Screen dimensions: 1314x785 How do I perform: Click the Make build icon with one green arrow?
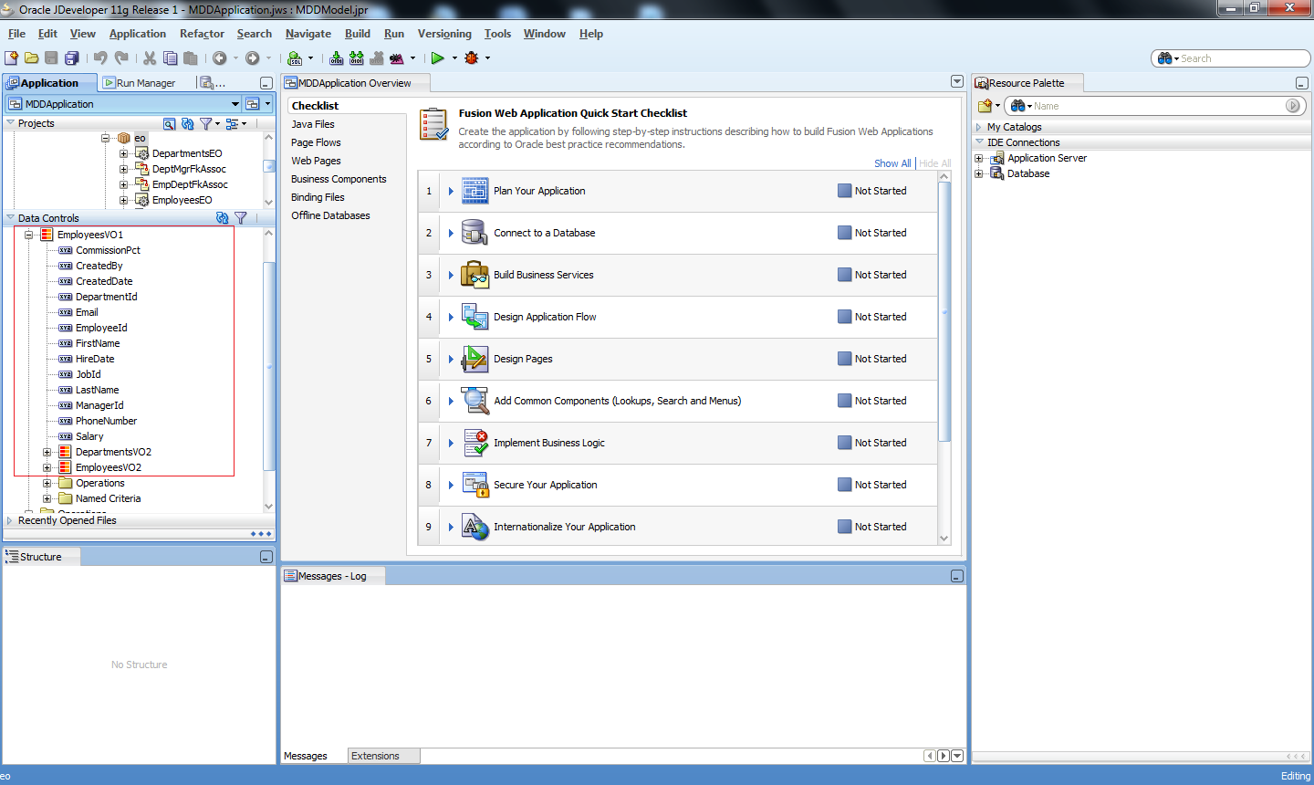point(337,58)
